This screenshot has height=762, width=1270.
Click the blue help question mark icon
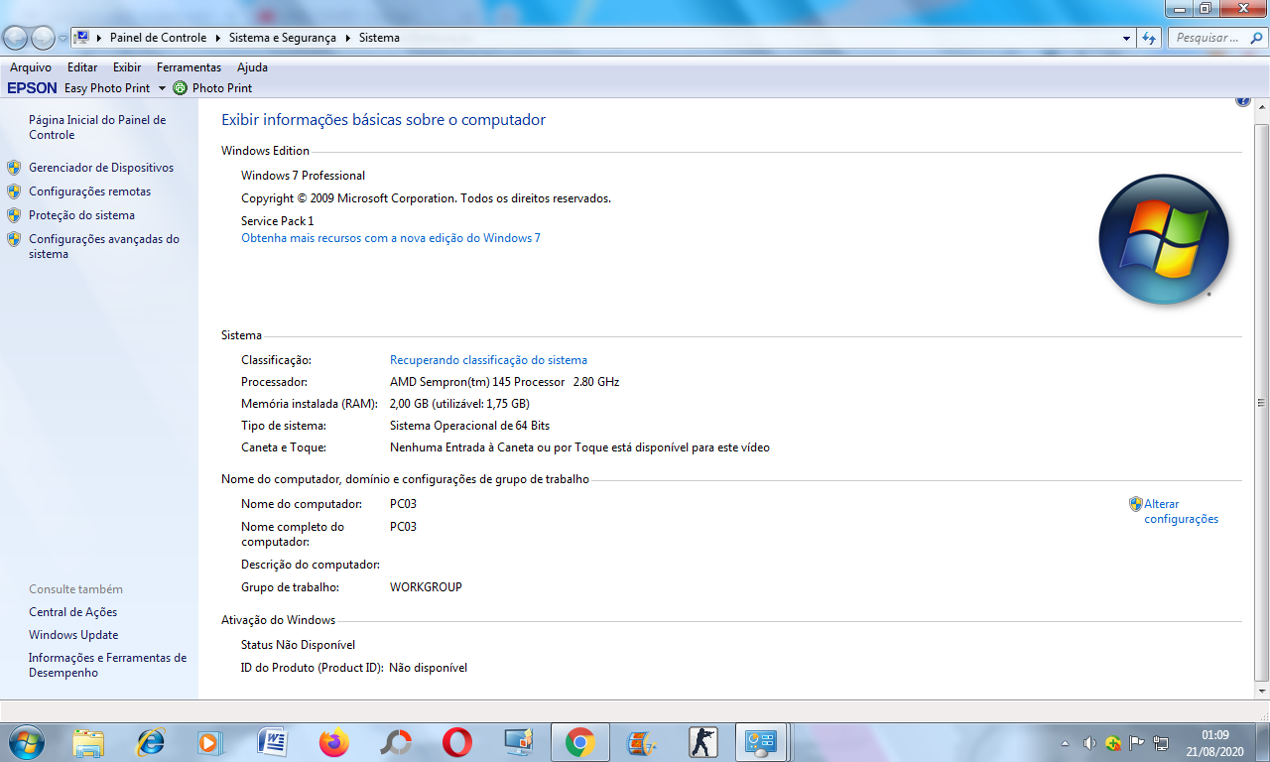click(1243, 101)
